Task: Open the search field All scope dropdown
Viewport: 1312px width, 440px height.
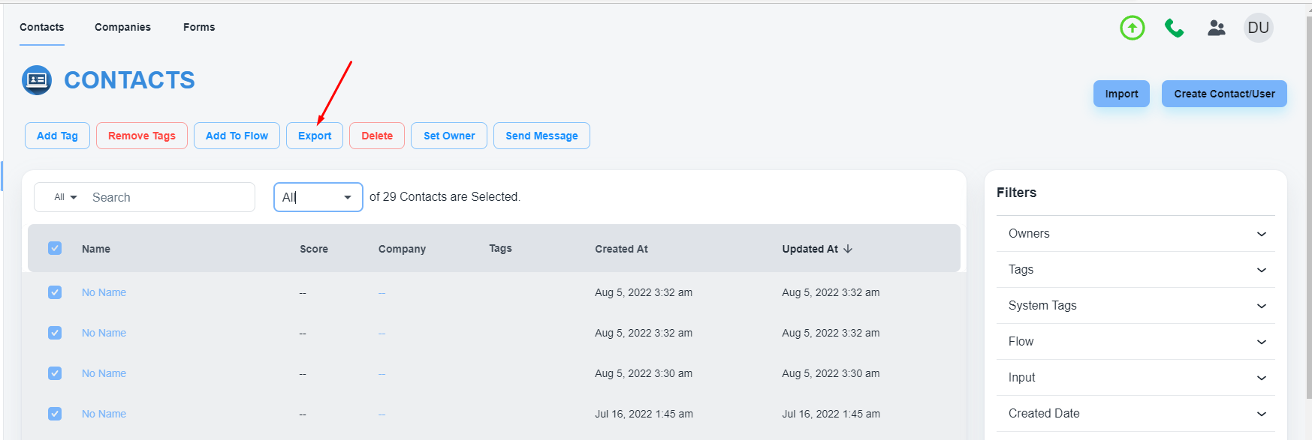Action: pyautogui.click(x=65, y=197)
